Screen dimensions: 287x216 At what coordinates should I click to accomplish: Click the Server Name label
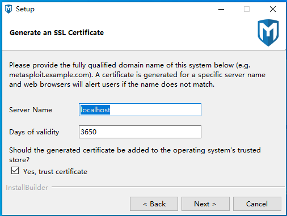(31, 110)
